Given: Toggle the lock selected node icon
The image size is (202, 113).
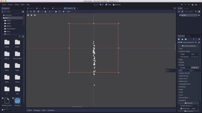Looking at the screenshot, I should pyautogui.click(x=56, y=12).
